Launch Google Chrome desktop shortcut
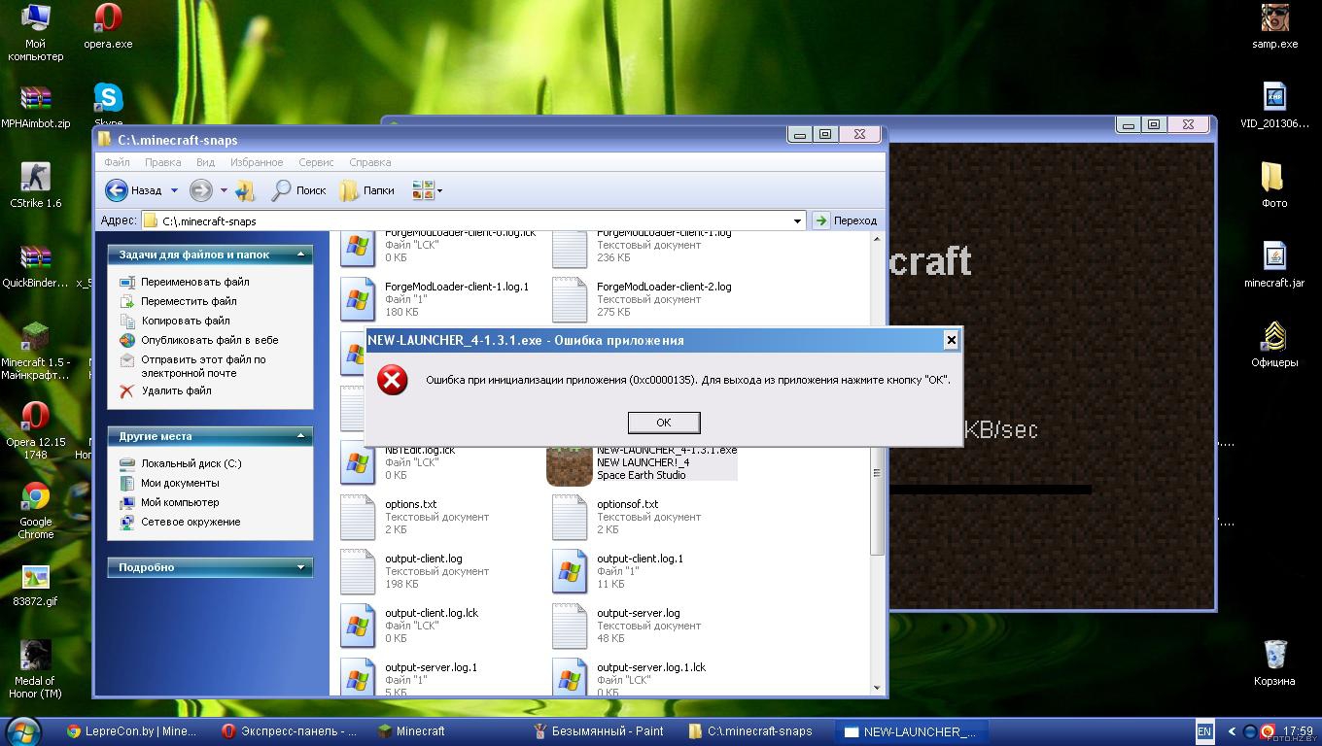 tap(35, 511)
